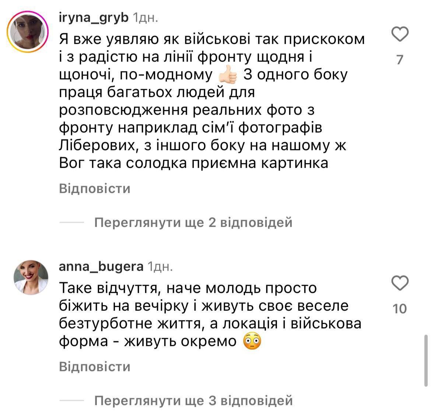Reply to iryna_gryb via Відповісти link
431x415 pixels.
pos(95,189)
